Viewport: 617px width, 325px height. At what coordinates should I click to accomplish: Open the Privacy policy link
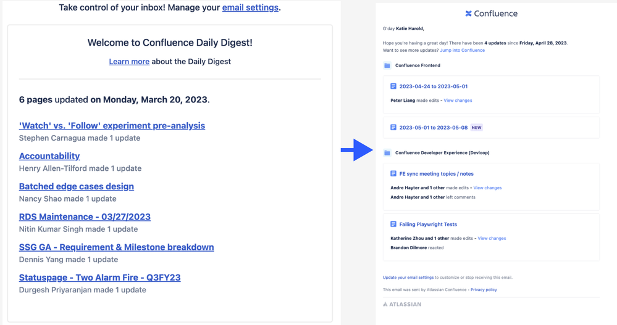[x=484, y=290]
